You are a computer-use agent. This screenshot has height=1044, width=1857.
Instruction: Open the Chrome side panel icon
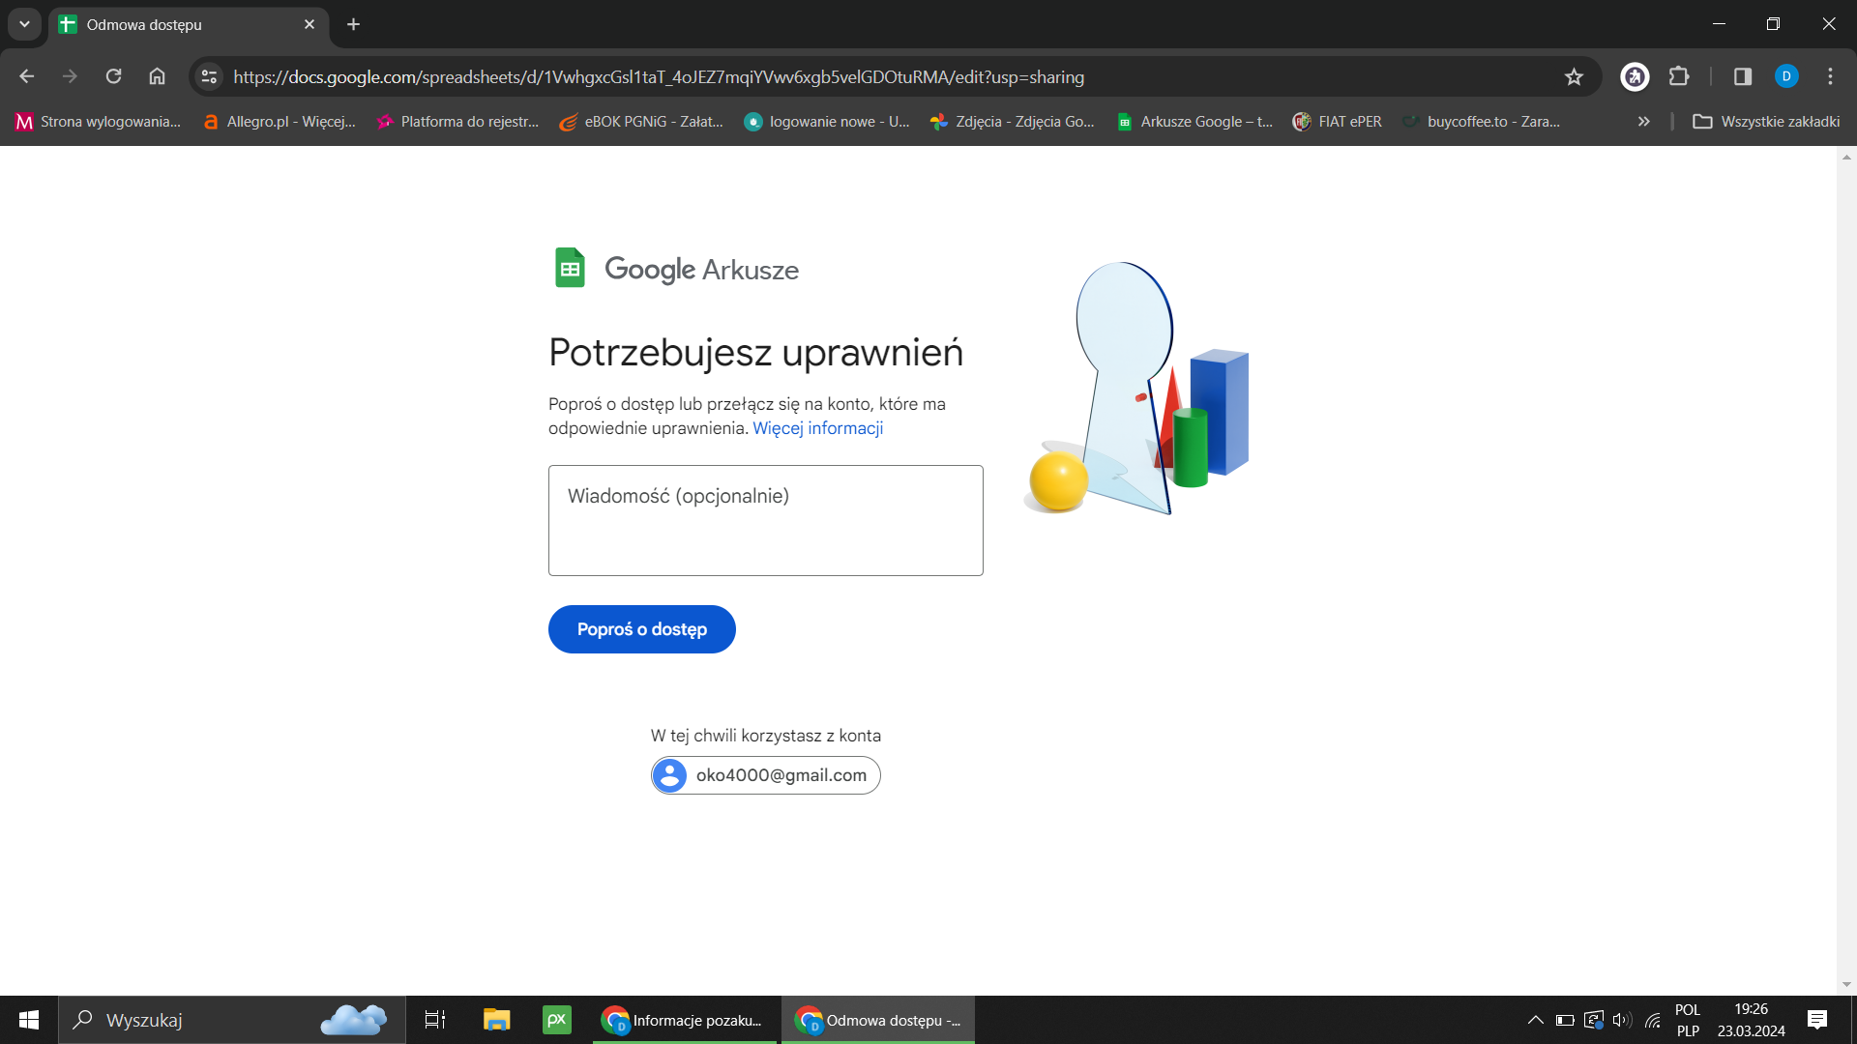(x=1743, y=76)
